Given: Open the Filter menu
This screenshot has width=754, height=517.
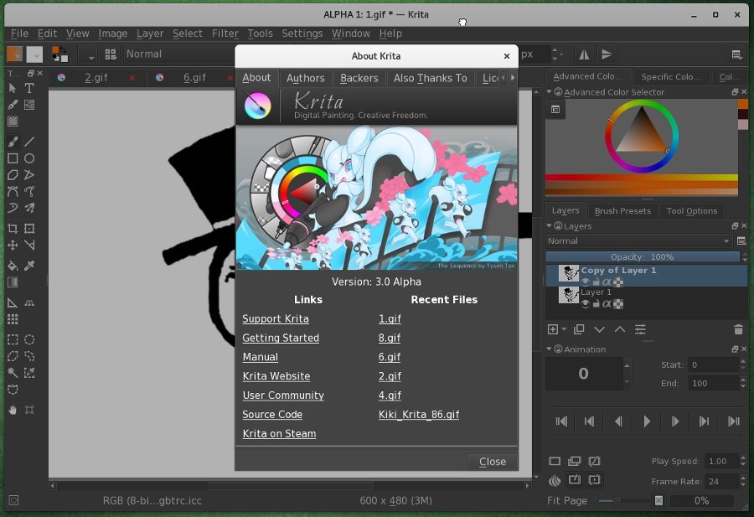Looking at the screenshot, I should tap(225, 34).
